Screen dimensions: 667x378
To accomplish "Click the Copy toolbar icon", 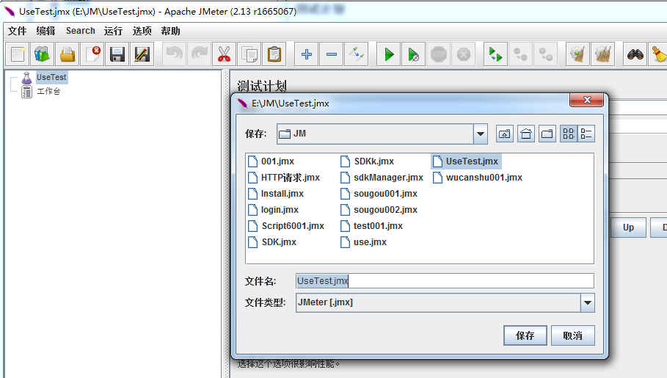I will 249,54.
